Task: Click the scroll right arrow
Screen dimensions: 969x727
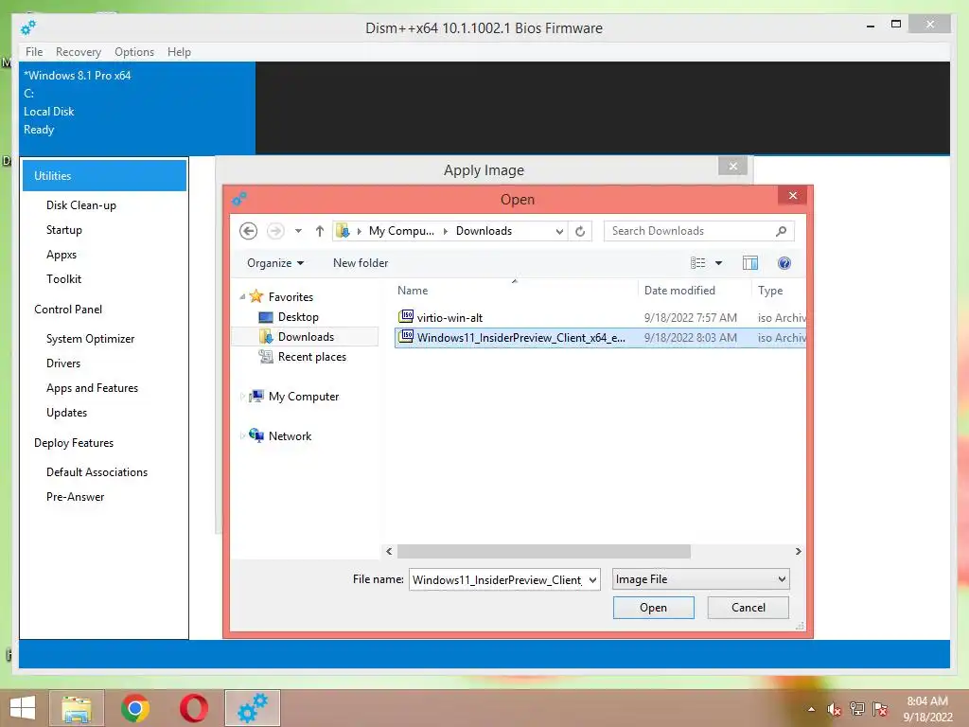Action: 798,552
